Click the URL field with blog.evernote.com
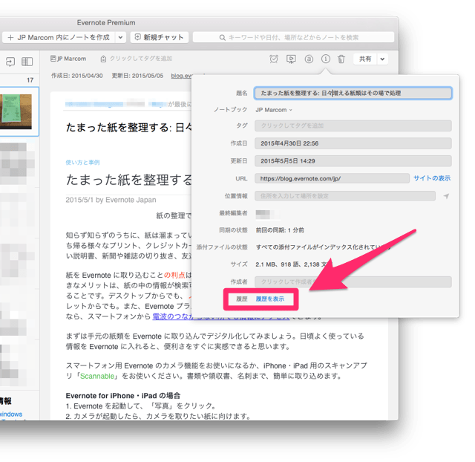This screenshot has height=462, width=475. (x=332, y=178)
